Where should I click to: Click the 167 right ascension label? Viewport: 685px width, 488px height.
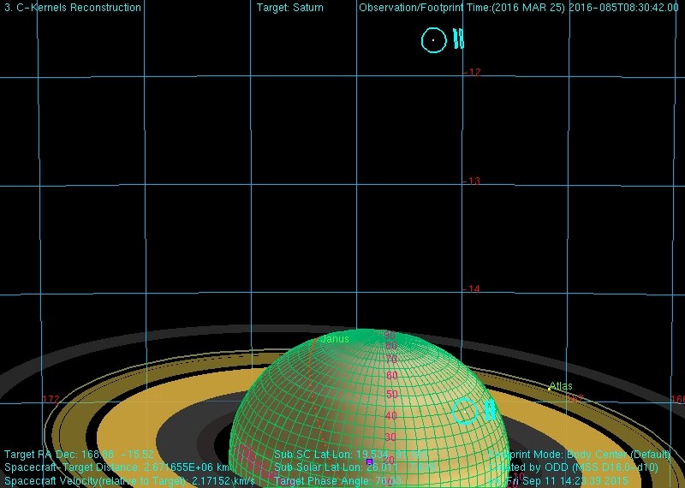(575, 398)
